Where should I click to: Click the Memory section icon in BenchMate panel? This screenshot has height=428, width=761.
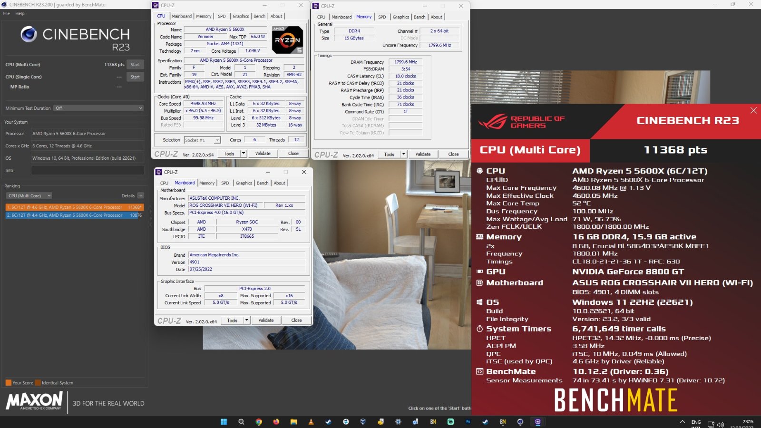[x=479, y=237]
